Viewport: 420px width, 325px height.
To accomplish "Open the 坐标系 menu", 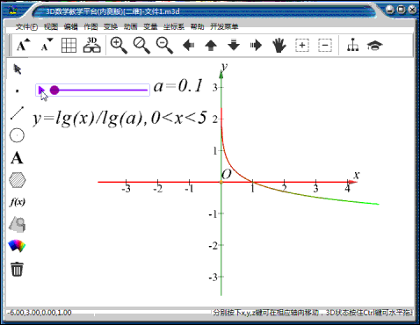I will [x=174, y=27].
